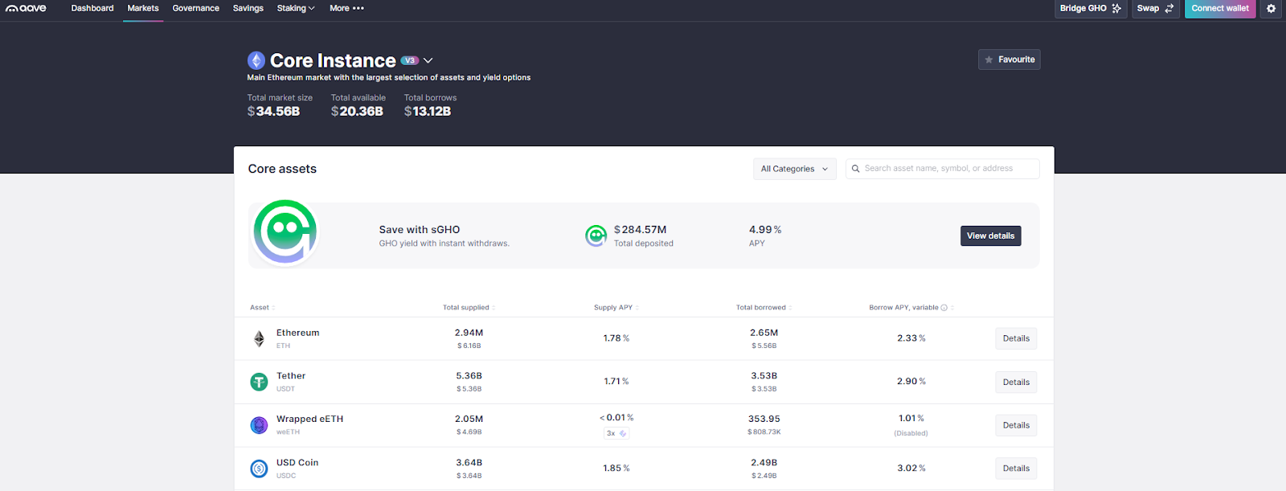Screen dimensions: 1286x491
Task: Open the All Categories dropdown
Action: [795, 169]
